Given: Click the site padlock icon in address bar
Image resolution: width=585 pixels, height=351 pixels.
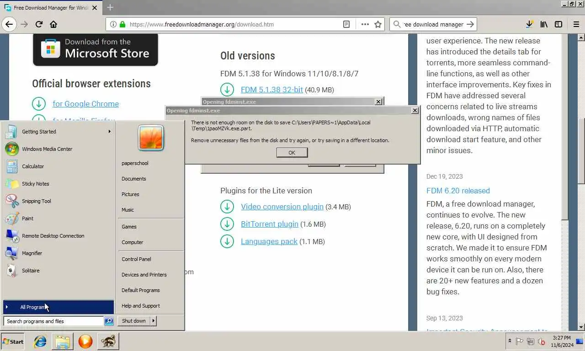Looking at the screenshot, I should coord(122,24).
